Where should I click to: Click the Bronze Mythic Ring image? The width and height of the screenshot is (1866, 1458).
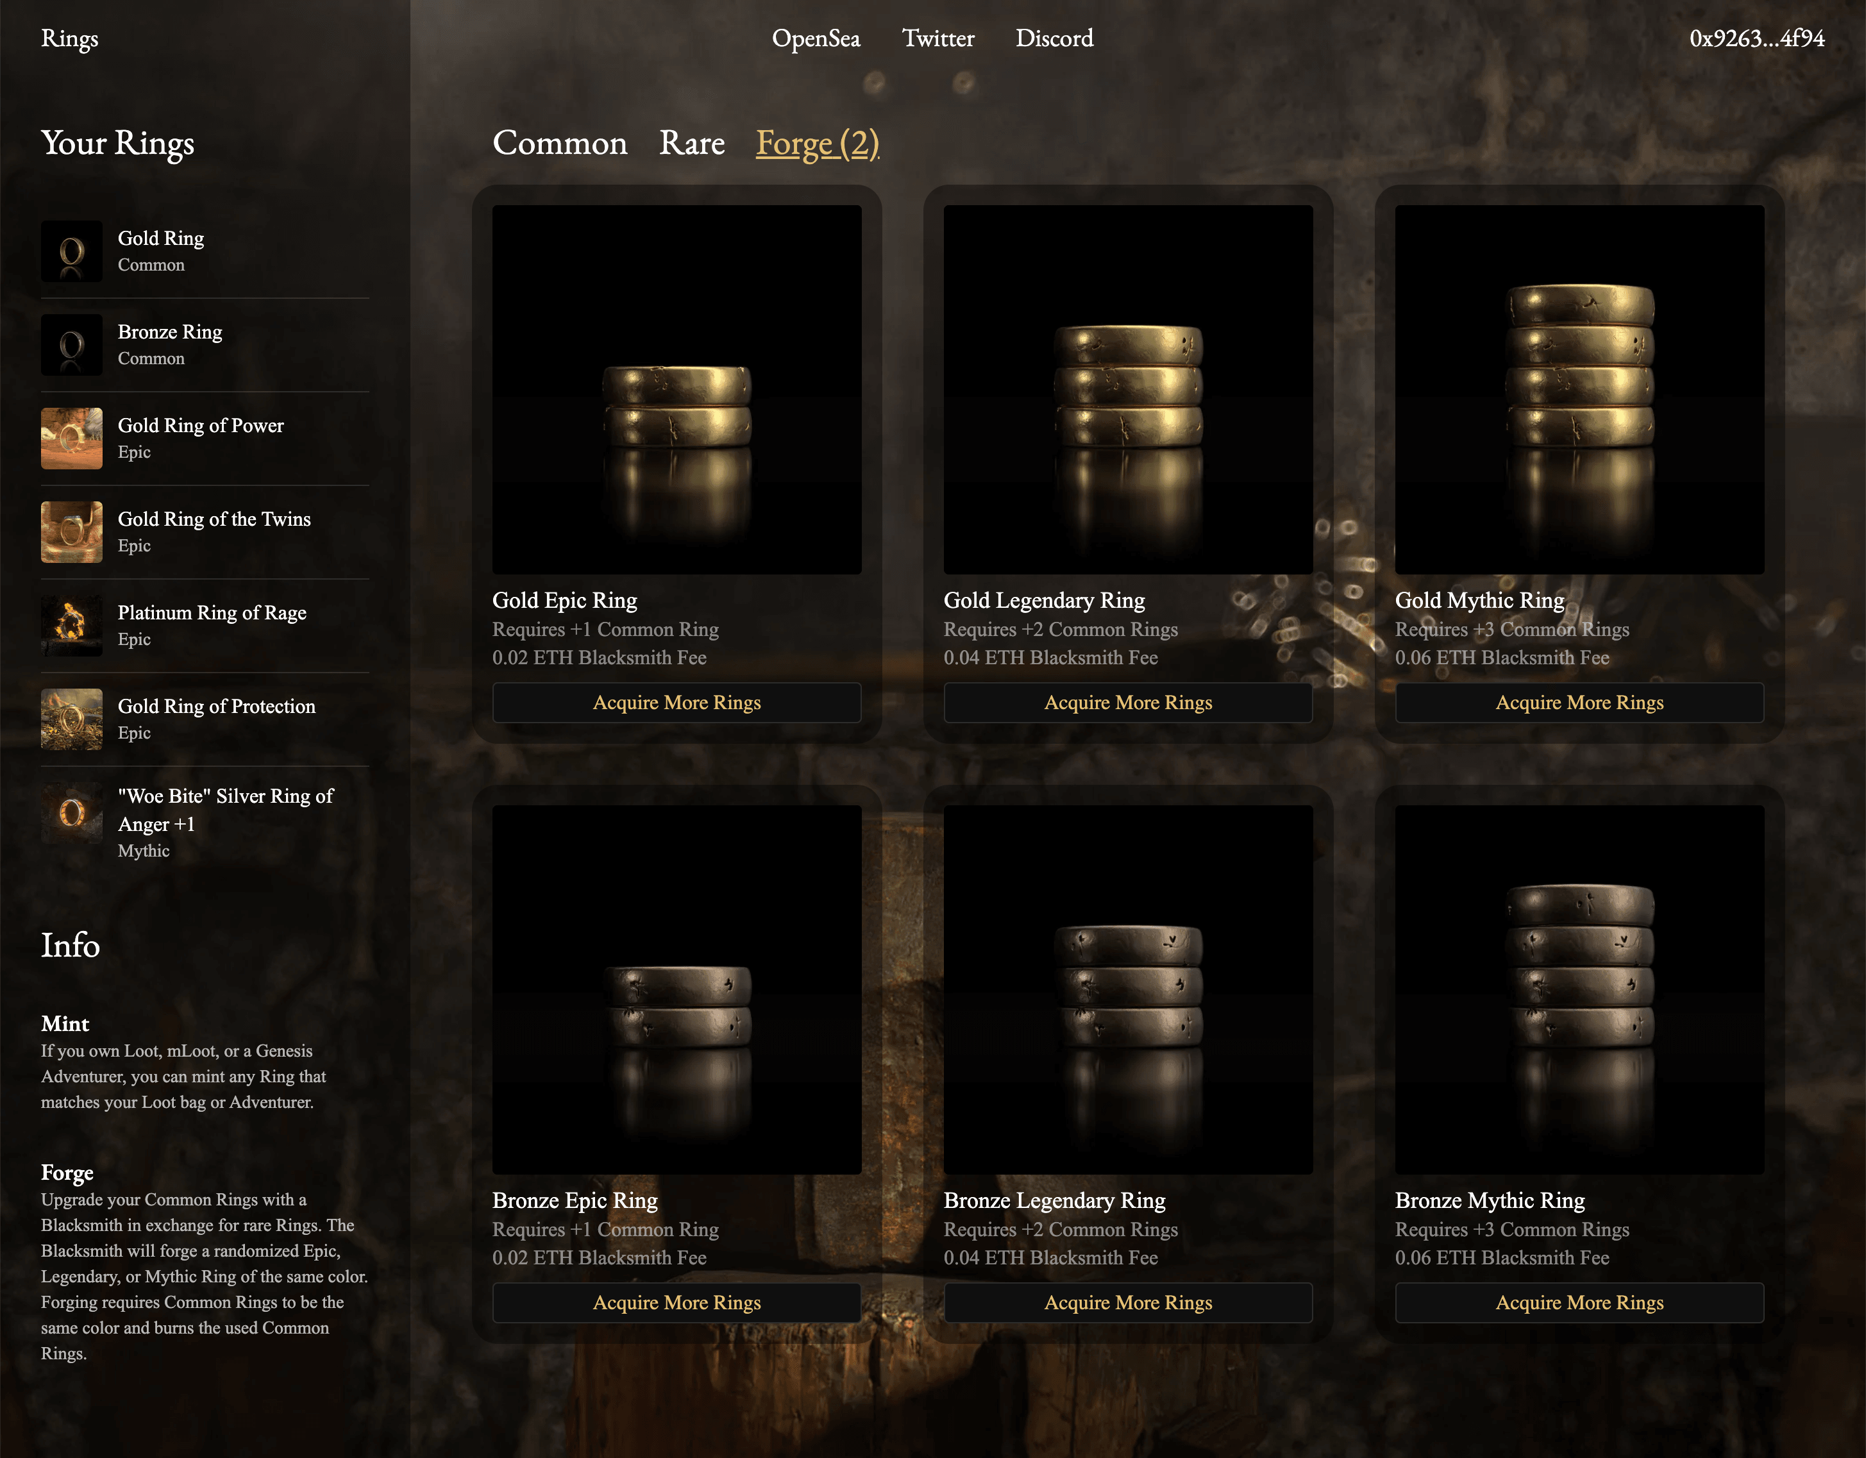click(1580, 989)
